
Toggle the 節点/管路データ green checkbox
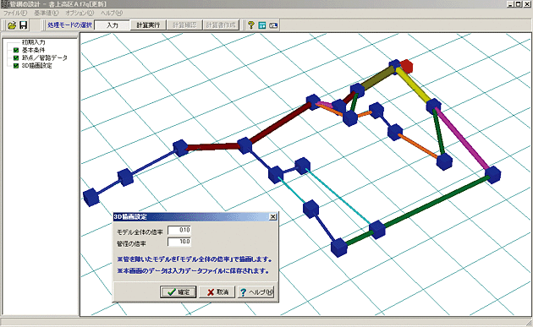[15, 57]
